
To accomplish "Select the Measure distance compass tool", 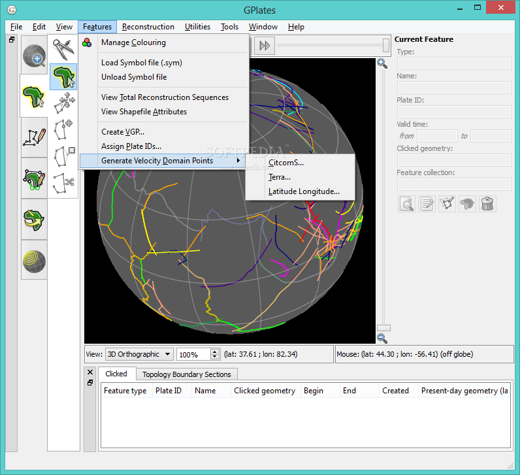I will click(63, 50).
